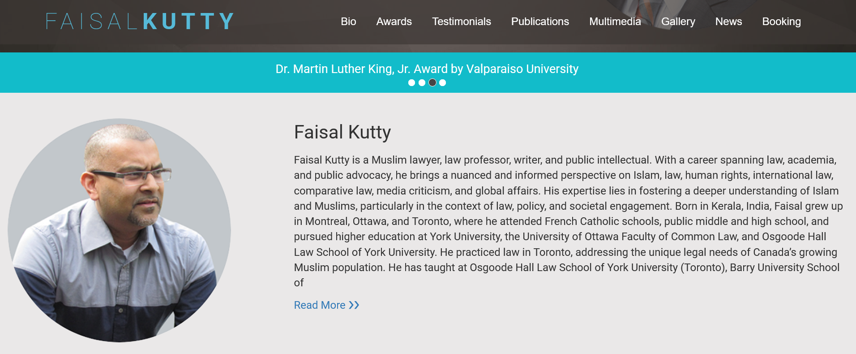Go to the Awards section
This screenshot has height=354, width=856.
click(394, 22)
